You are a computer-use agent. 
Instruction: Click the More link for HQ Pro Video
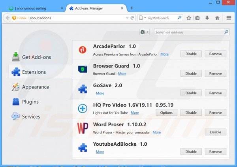[x=135, y=113]
